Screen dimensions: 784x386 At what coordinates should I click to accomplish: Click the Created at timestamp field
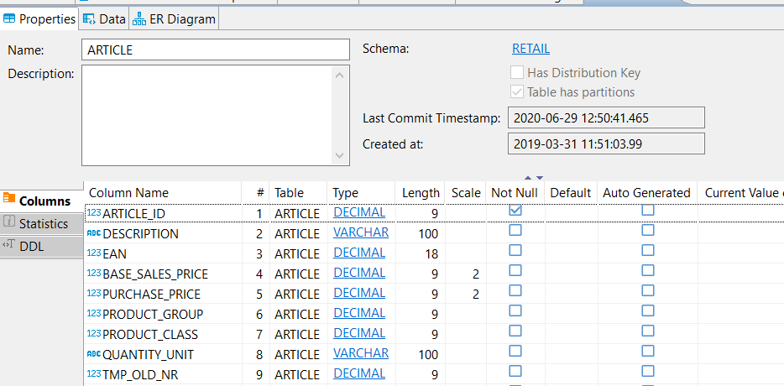pos(606,144)
